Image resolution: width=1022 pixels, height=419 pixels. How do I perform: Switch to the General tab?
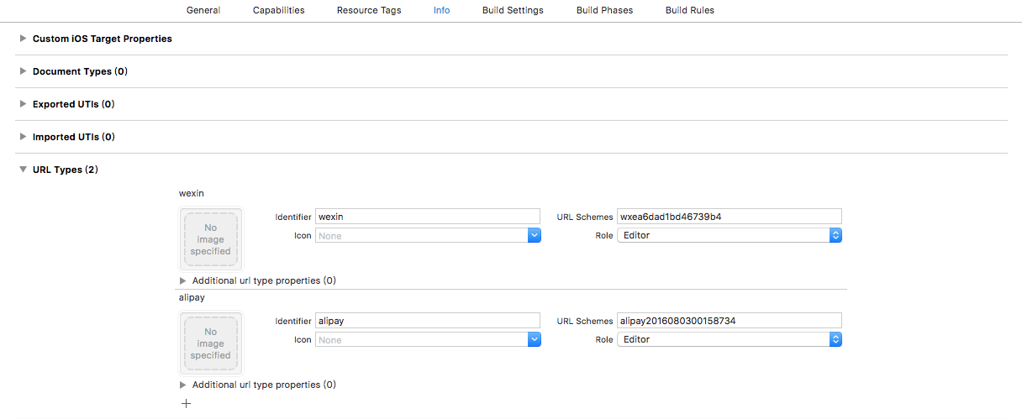coord(203,10)
